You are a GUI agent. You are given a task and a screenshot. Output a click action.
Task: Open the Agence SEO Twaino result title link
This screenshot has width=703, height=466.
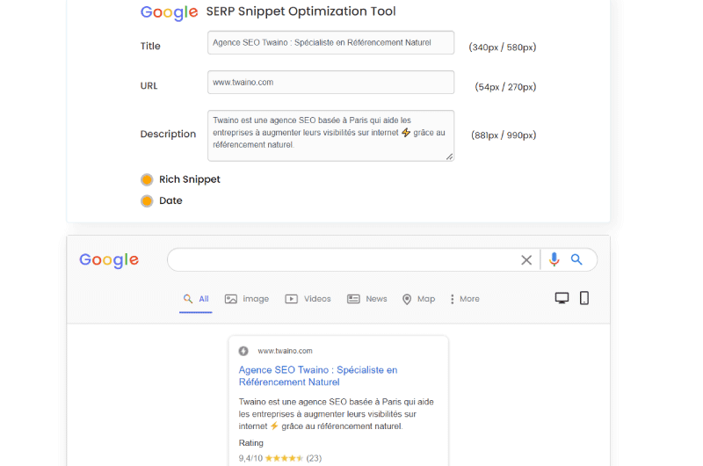click(318, 375)
